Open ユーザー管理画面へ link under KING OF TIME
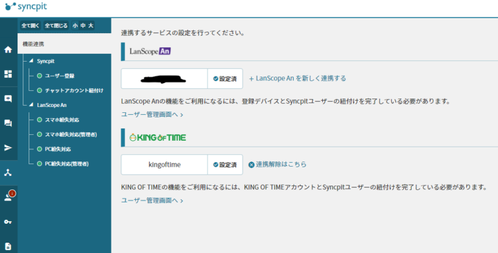The image size is (498, 253). 152,200
